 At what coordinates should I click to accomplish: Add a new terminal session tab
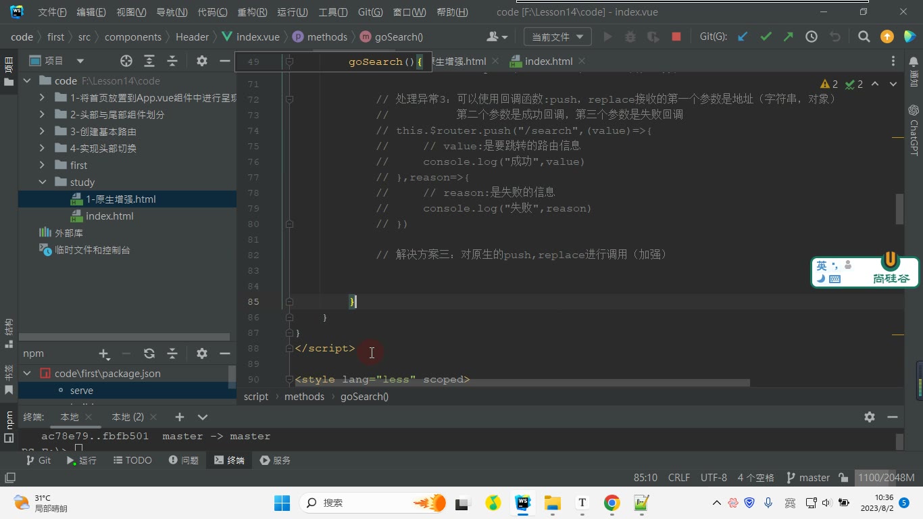pos(179,417)
